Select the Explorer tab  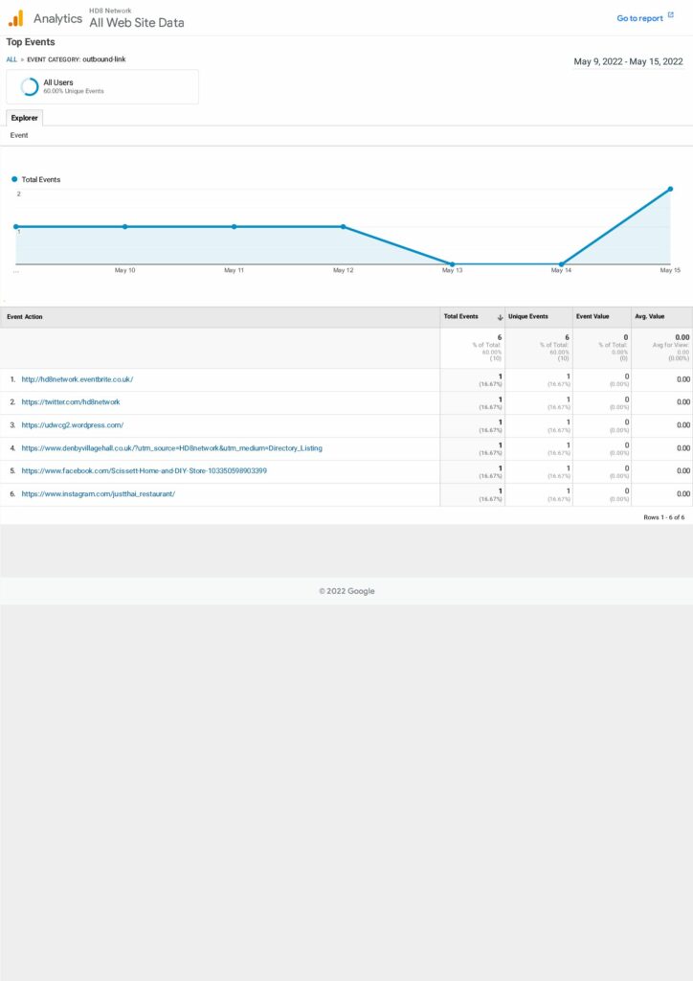24,118
